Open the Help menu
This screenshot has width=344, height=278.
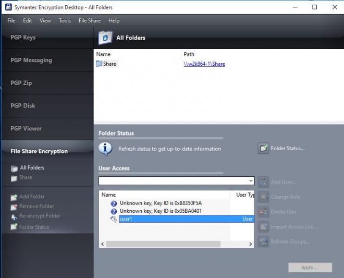pyautogui.click(x=114, y=21)
